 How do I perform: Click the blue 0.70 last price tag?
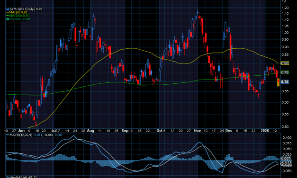coord(285,82)
